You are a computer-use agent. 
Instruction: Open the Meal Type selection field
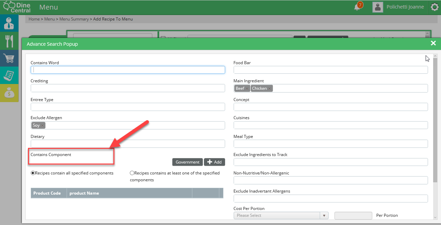point(330,144)
